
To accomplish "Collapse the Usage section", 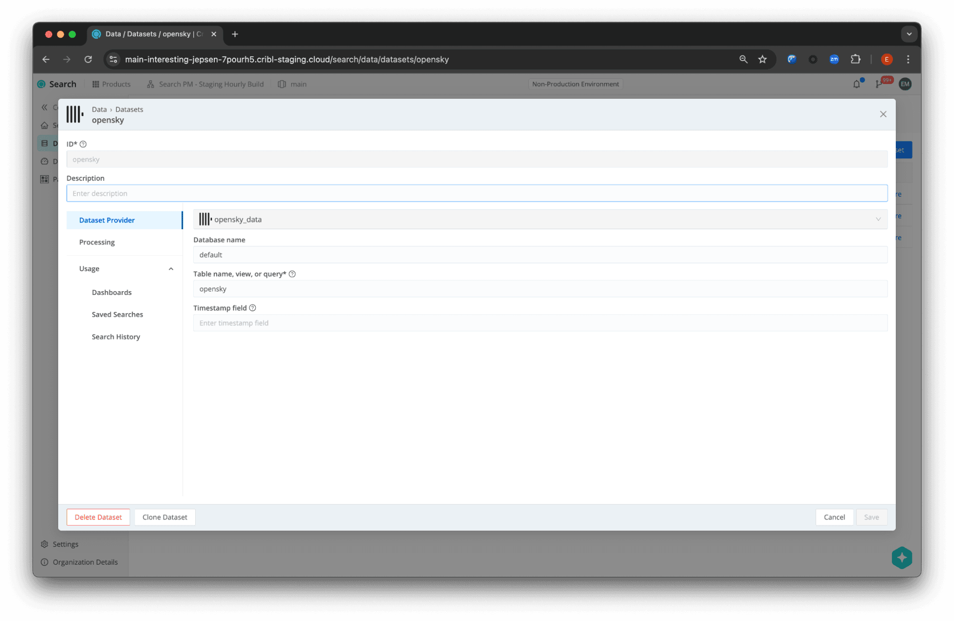I will click(171, 269).
